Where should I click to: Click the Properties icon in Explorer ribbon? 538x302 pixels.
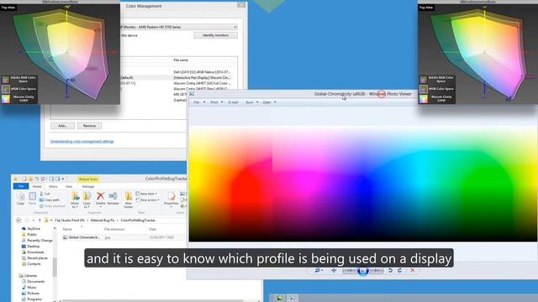click(x=171, y=199)
